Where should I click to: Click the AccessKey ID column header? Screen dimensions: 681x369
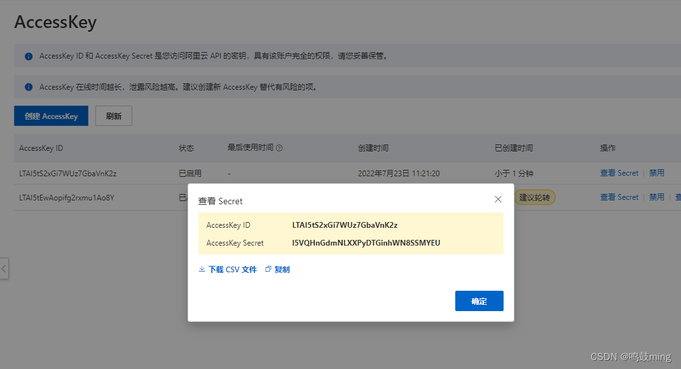[x=41, y=148]
